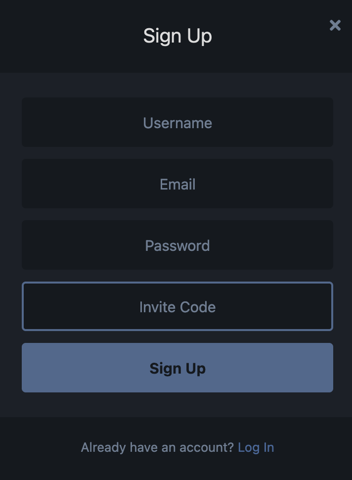Screen dimensions: 352x480
Task: Submit the form with Sign Up button
Action: click(177, 368)
